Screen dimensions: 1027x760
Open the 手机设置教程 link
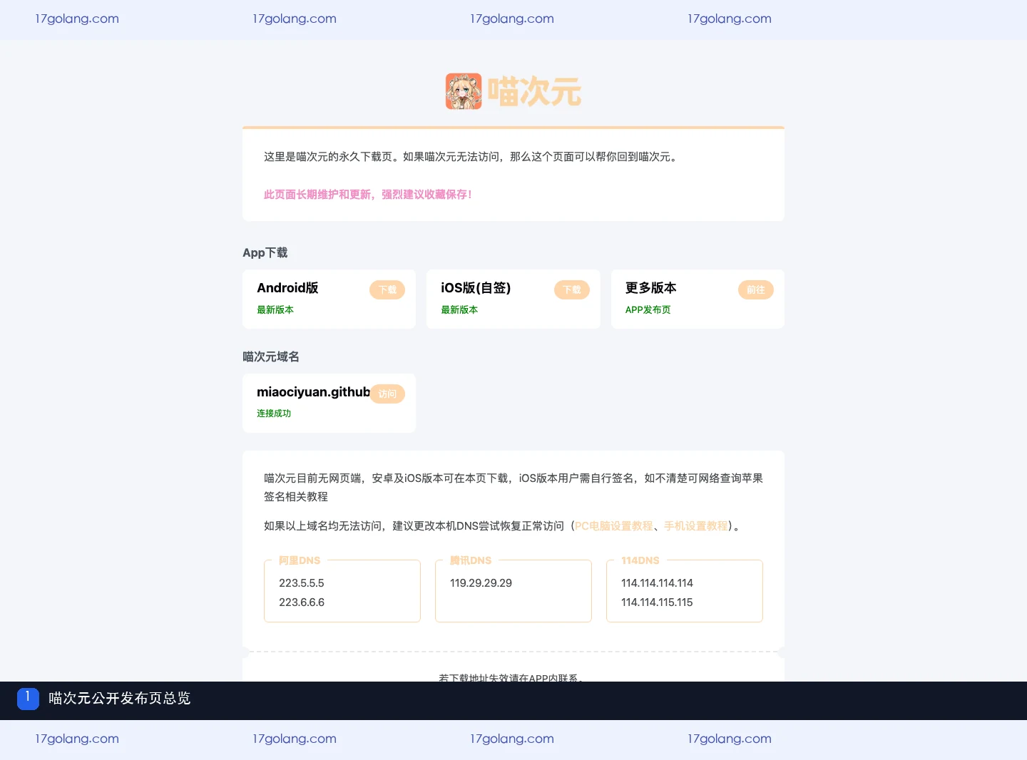[x=696, y=526]
